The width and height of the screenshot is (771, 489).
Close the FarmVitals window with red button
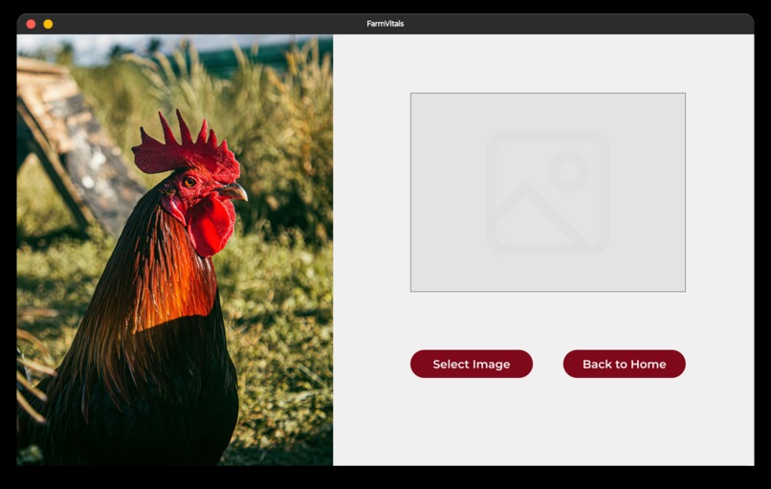(31, 24)
